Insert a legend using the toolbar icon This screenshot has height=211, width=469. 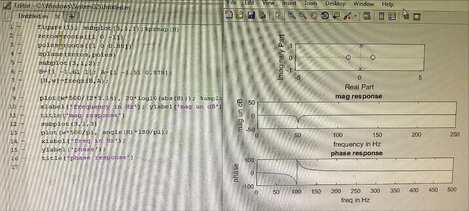[x=392, y=16]
